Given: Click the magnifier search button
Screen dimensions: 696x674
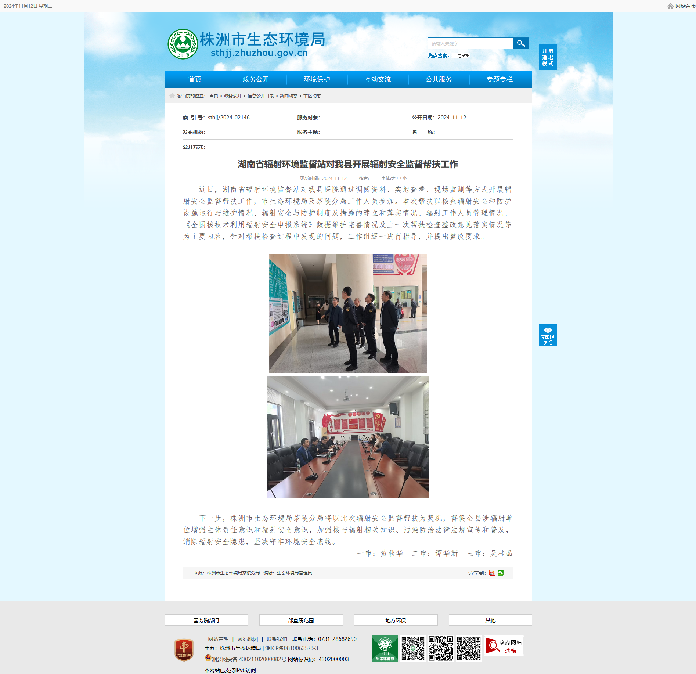Looking at the screenshot, I should (x=520, y=43).
